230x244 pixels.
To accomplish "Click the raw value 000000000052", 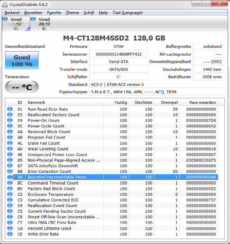I will coord(201,189).
